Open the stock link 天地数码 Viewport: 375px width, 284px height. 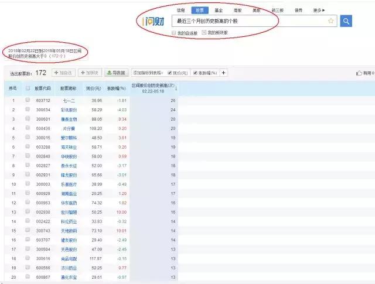click(69, 231)
